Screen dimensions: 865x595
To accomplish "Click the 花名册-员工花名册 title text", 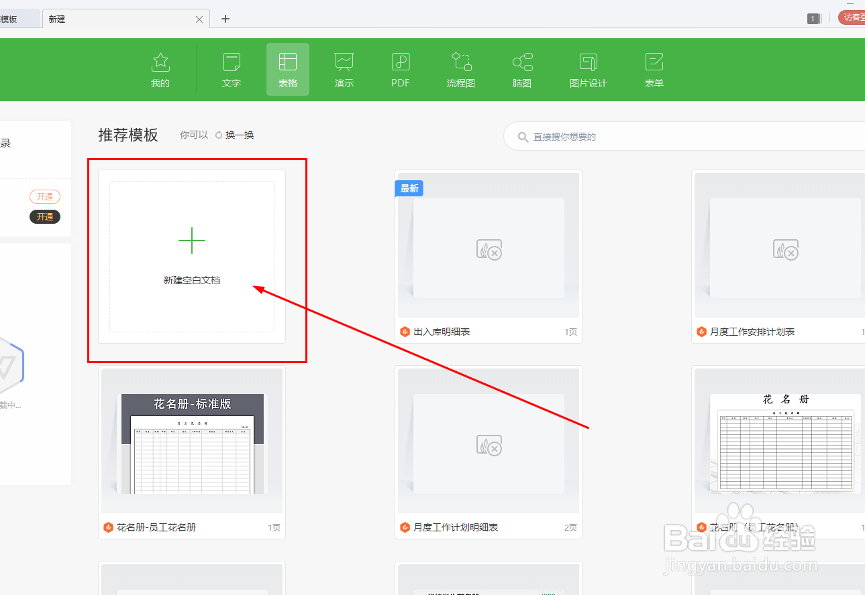I will pyautogui.click(x=156, y=527).
